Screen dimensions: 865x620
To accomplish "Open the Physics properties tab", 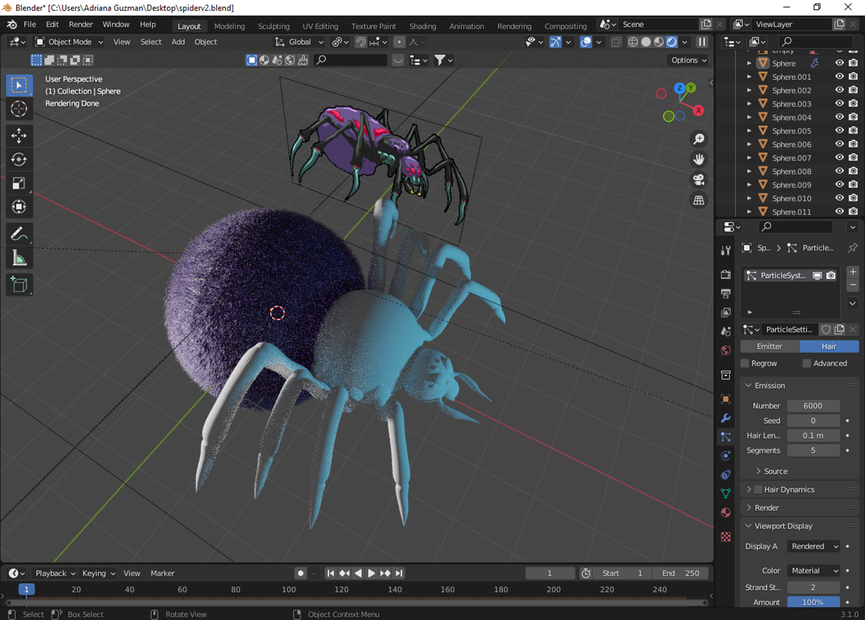I will point(726,456).
